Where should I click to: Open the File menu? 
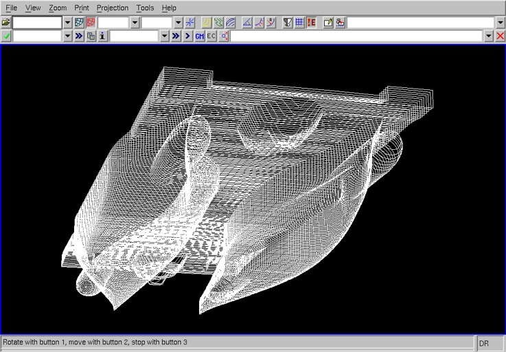coord(11,8)
